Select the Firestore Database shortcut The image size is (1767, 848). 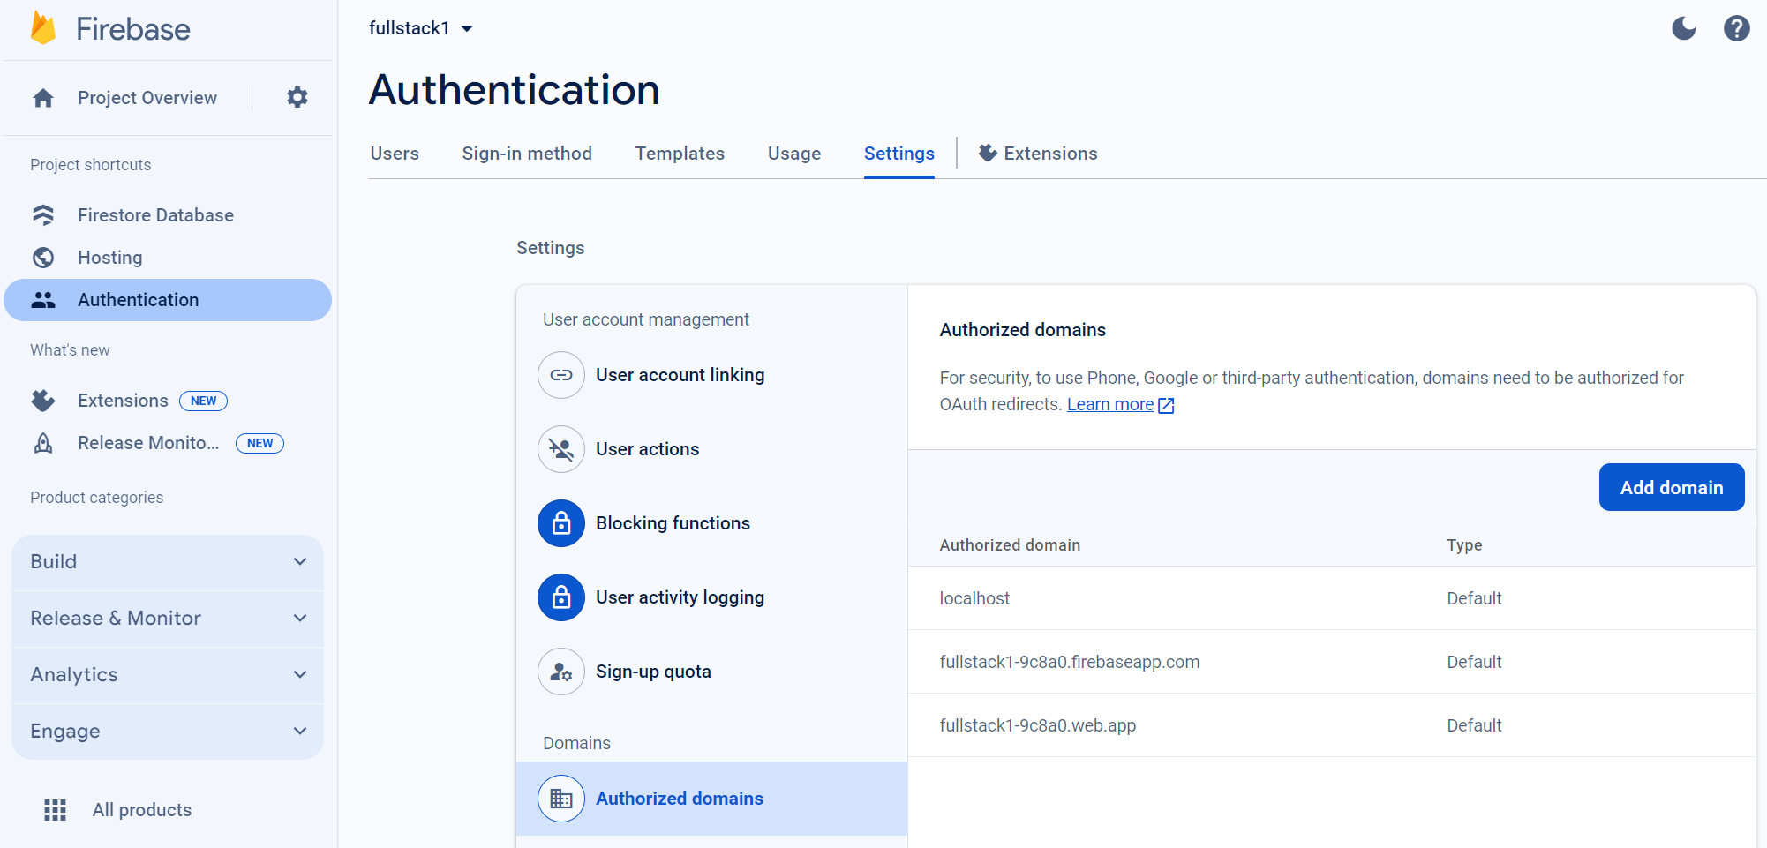[155, 214]
